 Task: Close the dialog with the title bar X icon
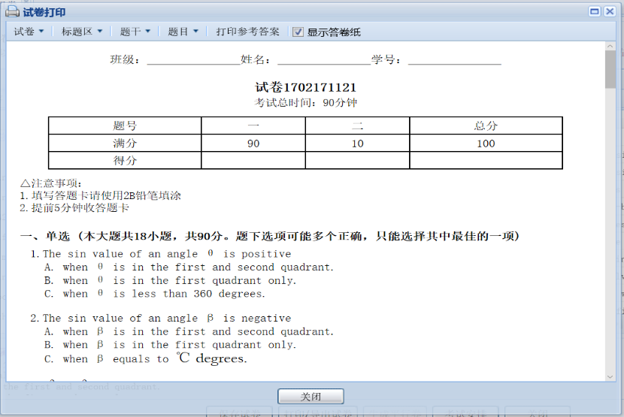point(609,11)
